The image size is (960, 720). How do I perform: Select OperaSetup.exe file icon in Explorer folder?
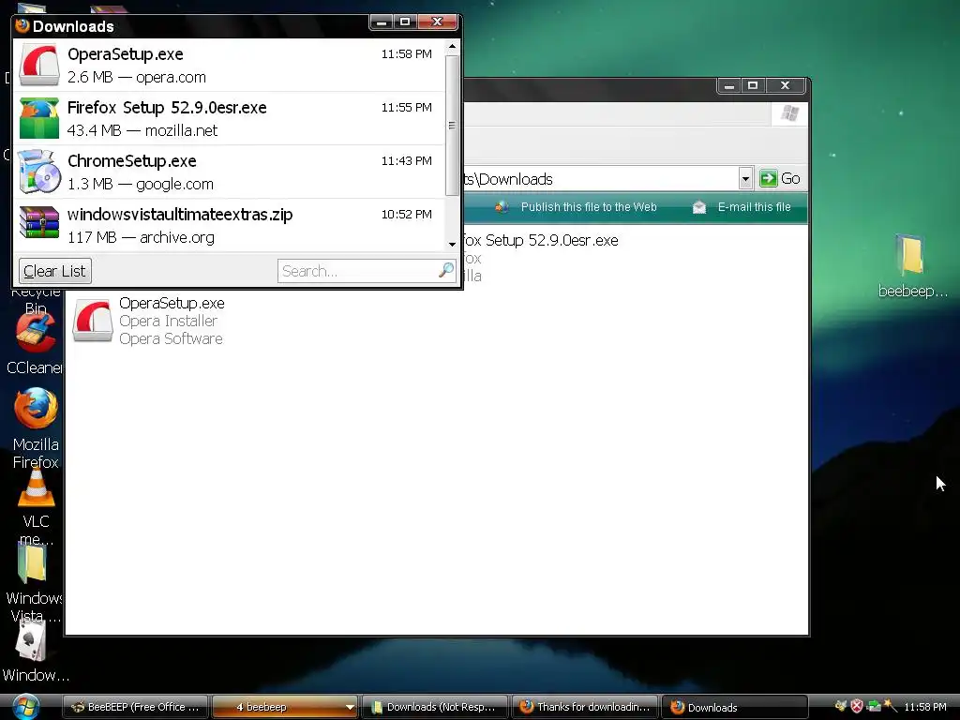pos(93,321)
